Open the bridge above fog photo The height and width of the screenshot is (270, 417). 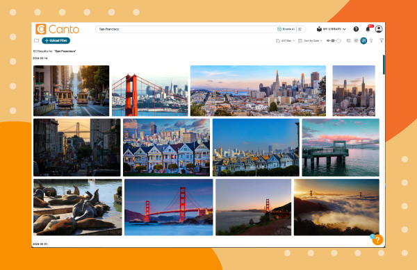coord(336,207)
